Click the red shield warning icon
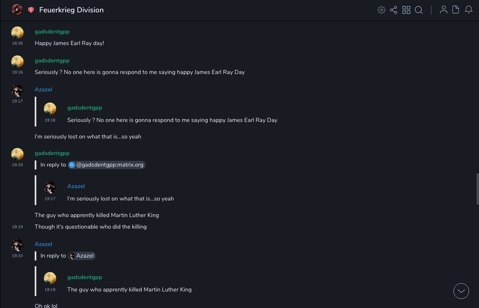The image size is (479, 308). 31,10
